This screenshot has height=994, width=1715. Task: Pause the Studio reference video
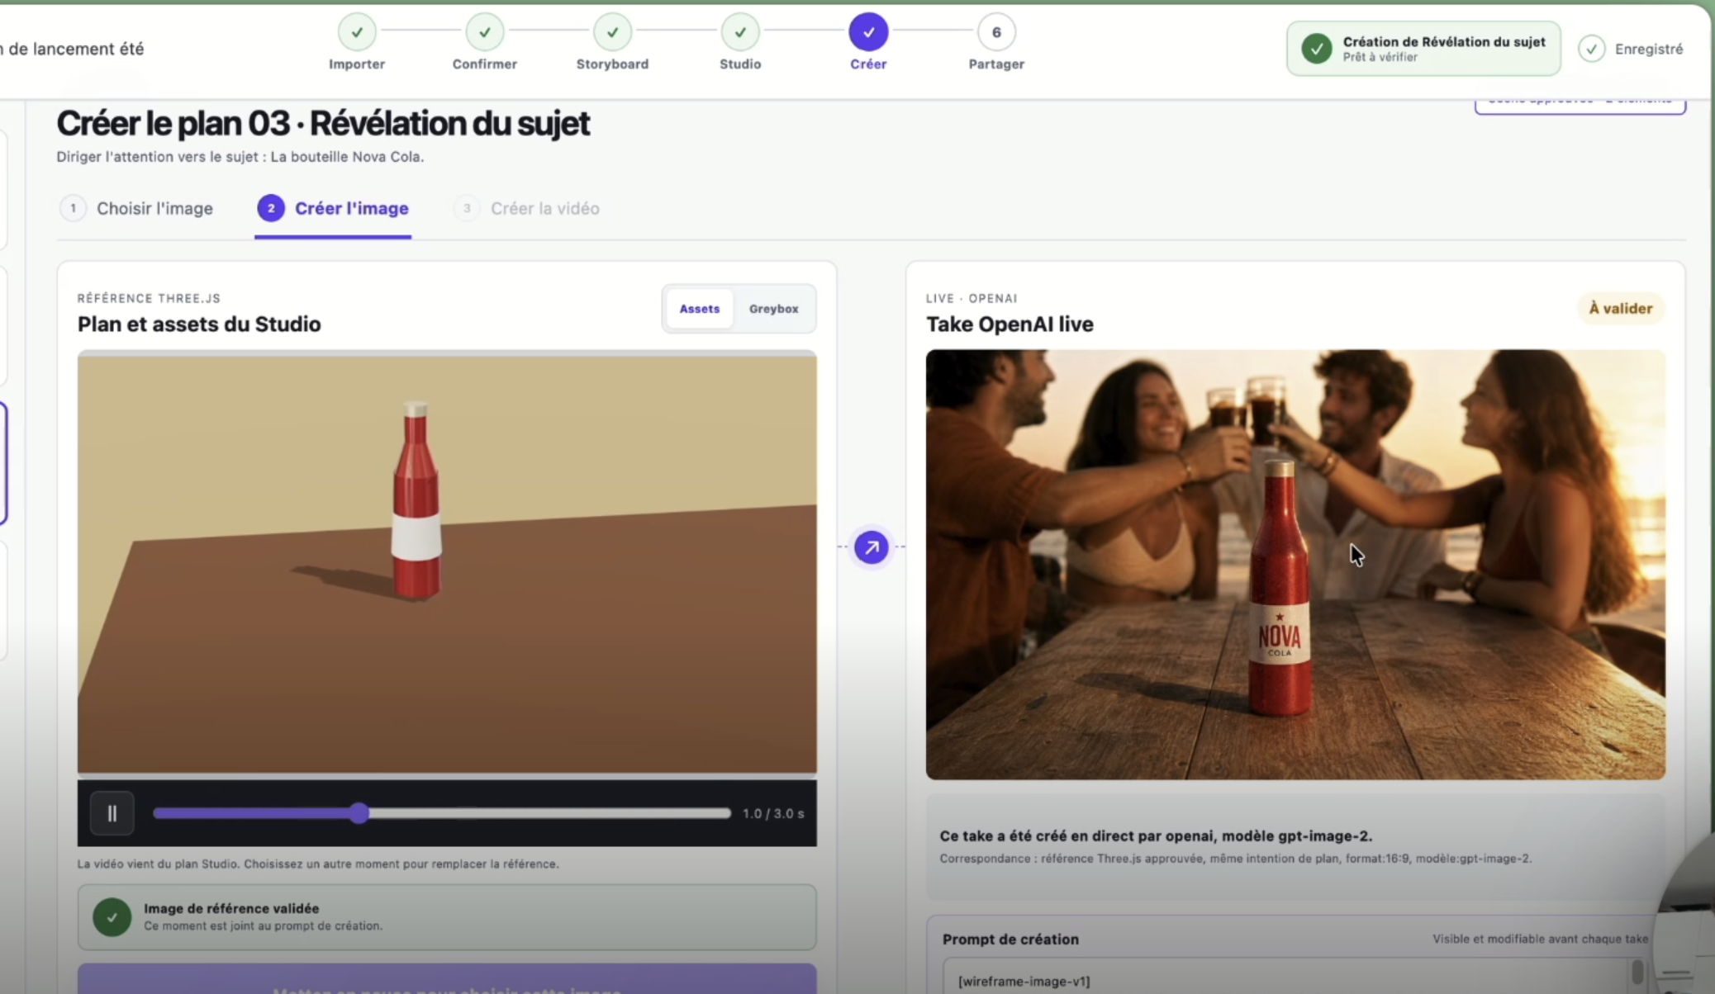112,813
